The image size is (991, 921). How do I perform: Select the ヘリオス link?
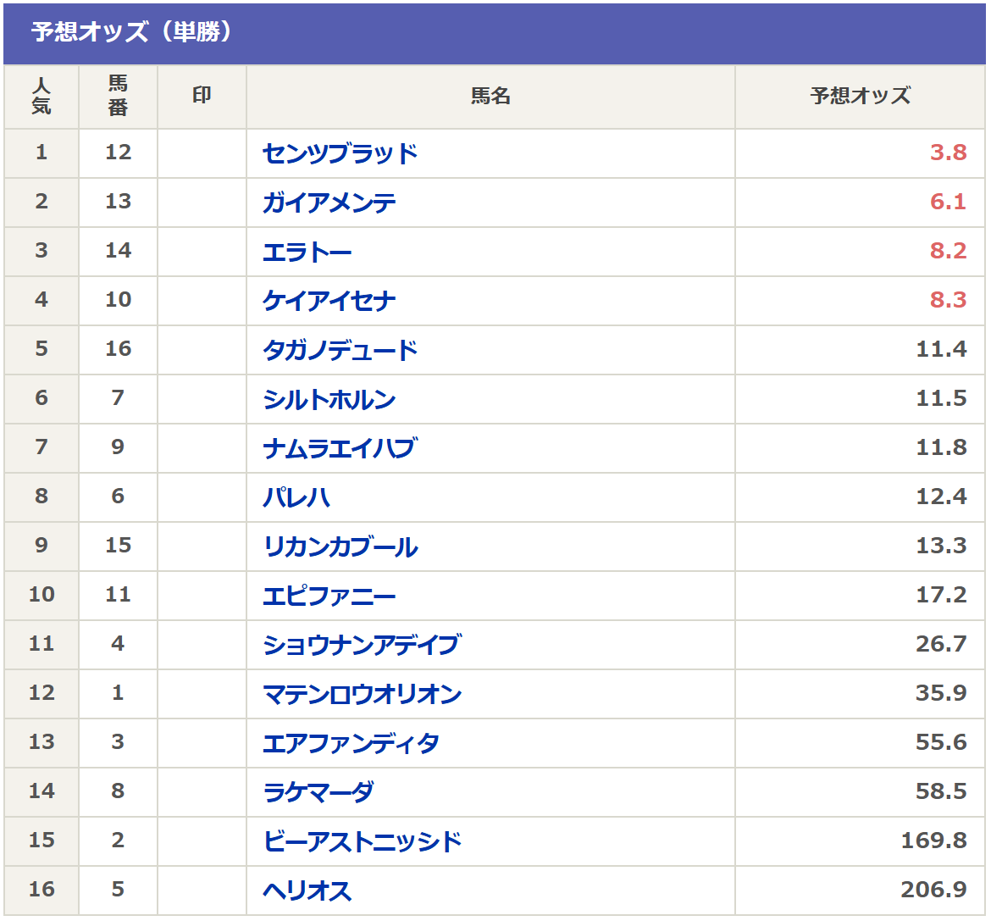pos(307,890)
